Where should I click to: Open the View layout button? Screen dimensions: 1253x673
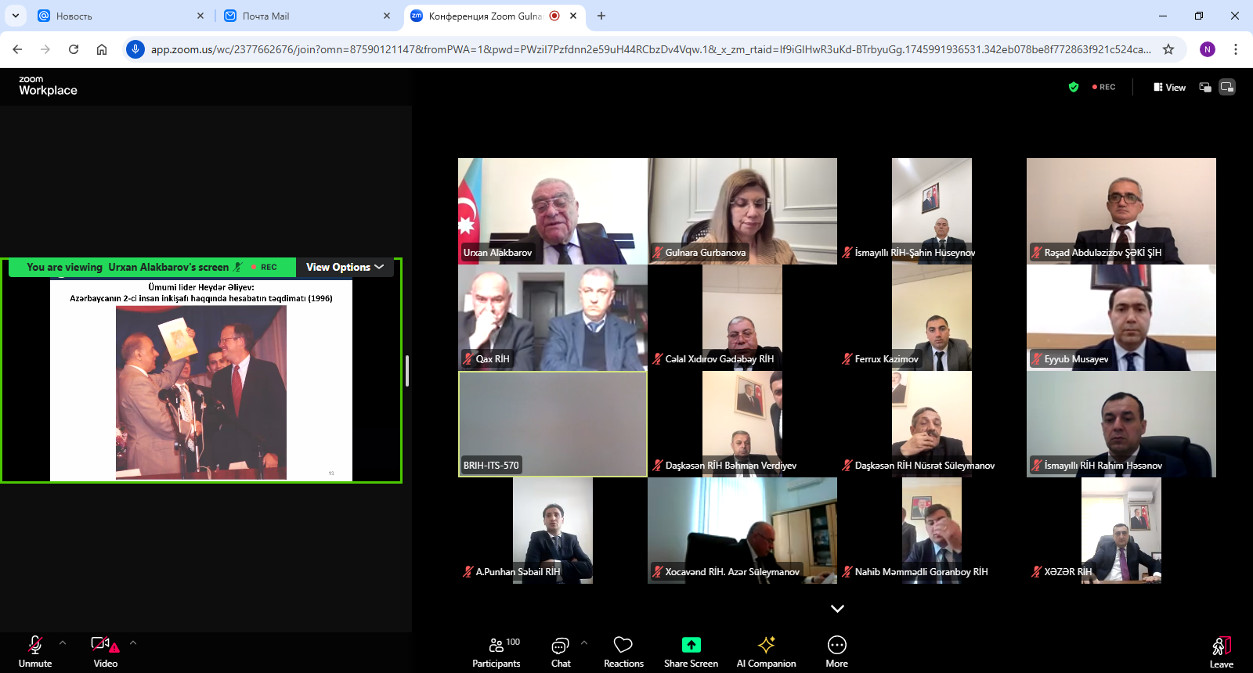pyautogui.click(x=1169, y=87)
